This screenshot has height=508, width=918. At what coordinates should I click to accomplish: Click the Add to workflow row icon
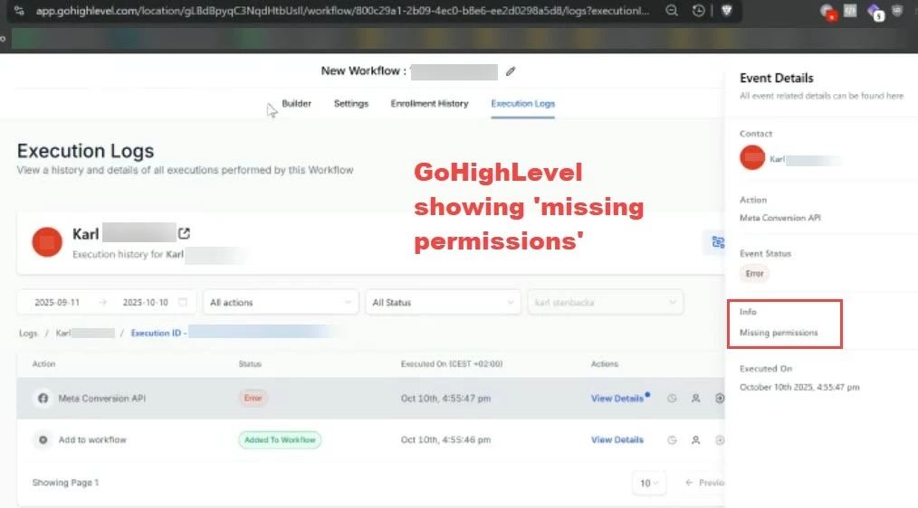point(43,439)
